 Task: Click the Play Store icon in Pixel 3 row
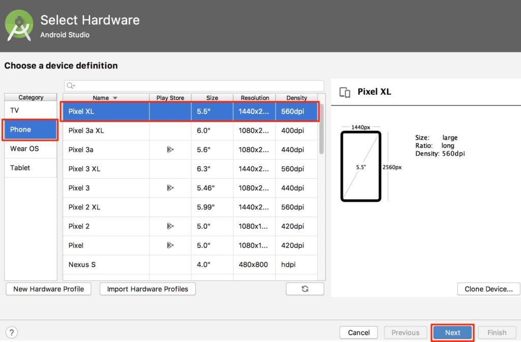point(170,188)
